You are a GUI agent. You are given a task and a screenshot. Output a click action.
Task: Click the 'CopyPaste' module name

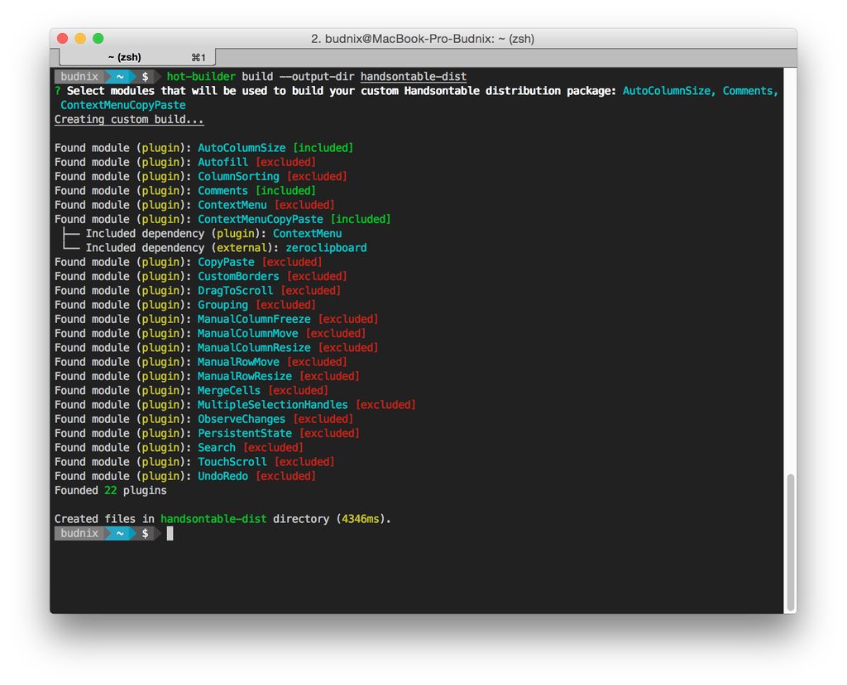[226, 262]
